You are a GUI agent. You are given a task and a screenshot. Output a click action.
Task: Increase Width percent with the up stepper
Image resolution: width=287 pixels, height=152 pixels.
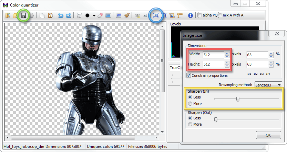(271, 54)
